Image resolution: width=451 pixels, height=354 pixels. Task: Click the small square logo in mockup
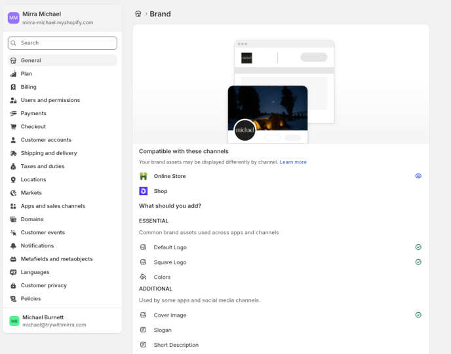tap(246, 58)
